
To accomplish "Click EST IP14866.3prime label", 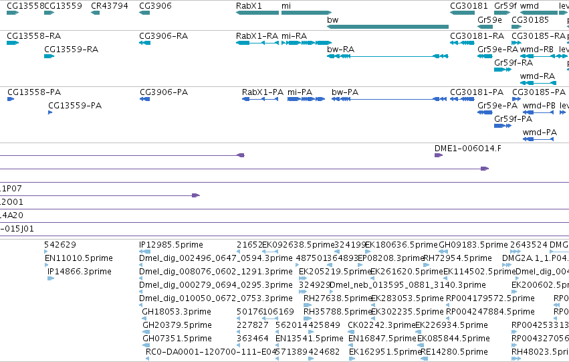I will 79,272.
